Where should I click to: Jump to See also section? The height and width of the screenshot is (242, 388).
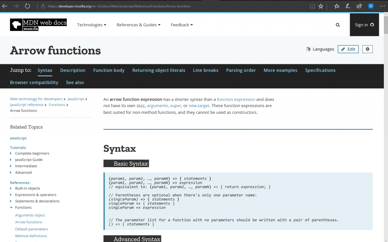point(75,82)
